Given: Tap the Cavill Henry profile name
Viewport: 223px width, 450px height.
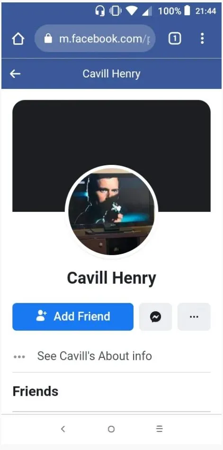Looking at the screenshot, I should [112, 278].
